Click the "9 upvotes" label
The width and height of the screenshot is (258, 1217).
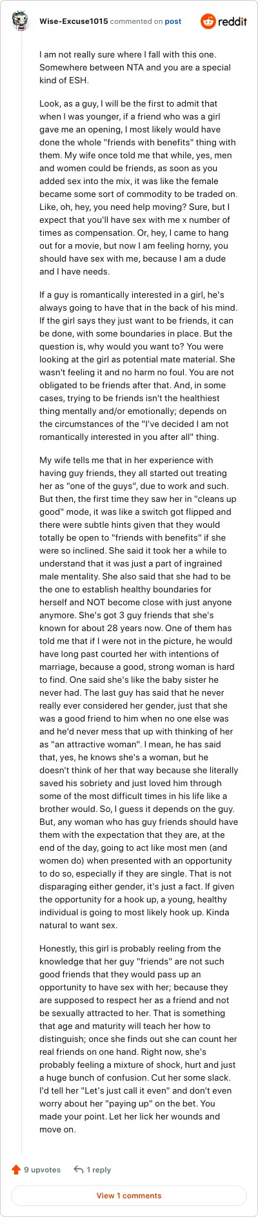coord(42,1169)
